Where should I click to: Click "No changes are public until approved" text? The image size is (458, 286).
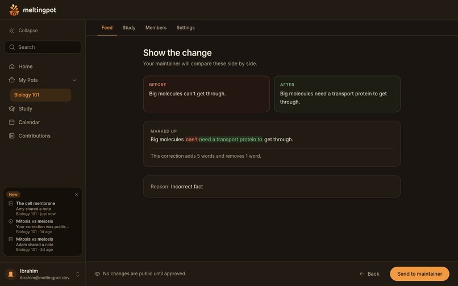pos(144,274)
